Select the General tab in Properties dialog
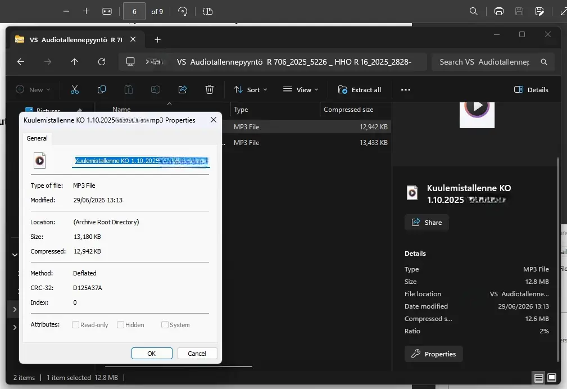 [x=37, y=138]
